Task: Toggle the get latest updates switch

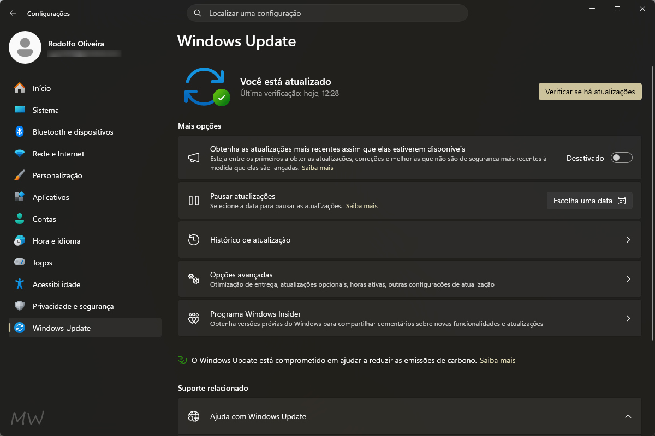Action: [x=621, y=158]
